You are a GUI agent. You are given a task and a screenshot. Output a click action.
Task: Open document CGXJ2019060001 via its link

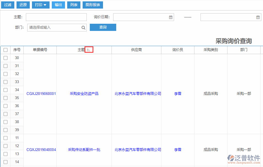point(41,93)
